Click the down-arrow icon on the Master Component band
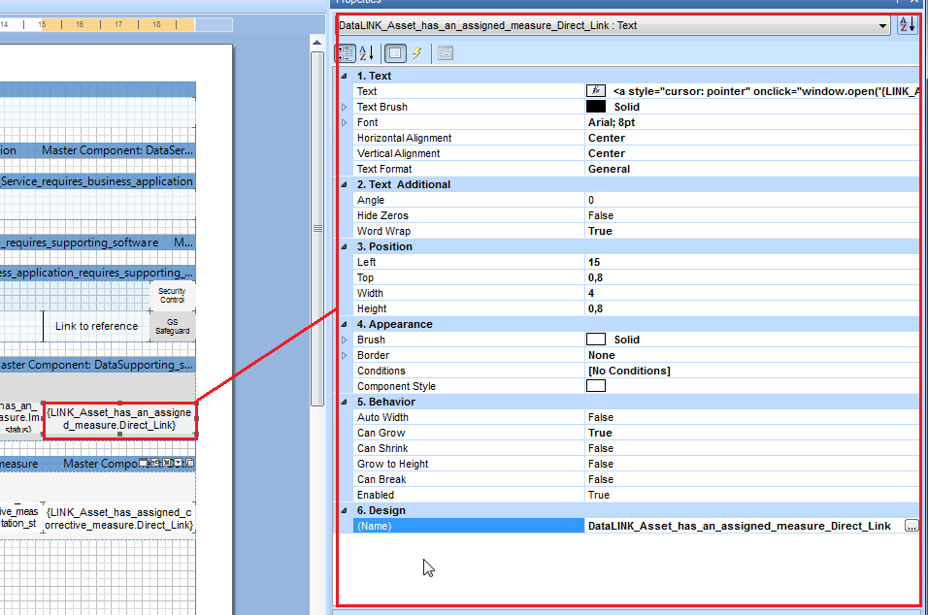 click(179, 463)
